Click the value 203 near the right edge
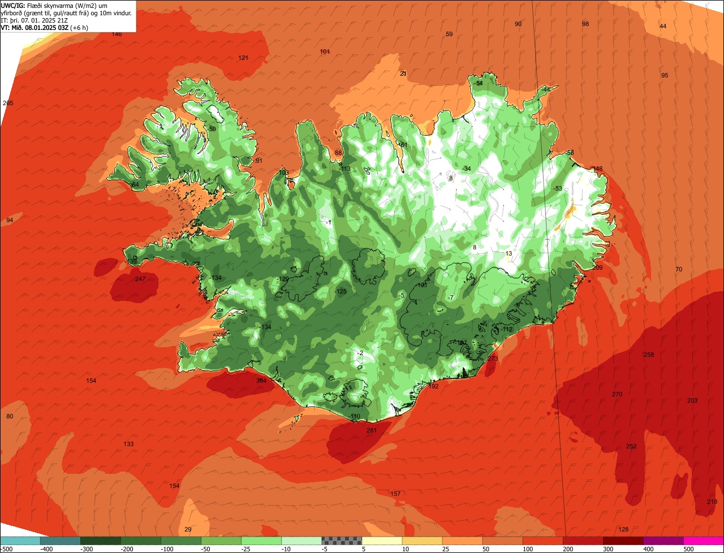Image resolution: width=724 pixels, height=553 pixels. 692,400
